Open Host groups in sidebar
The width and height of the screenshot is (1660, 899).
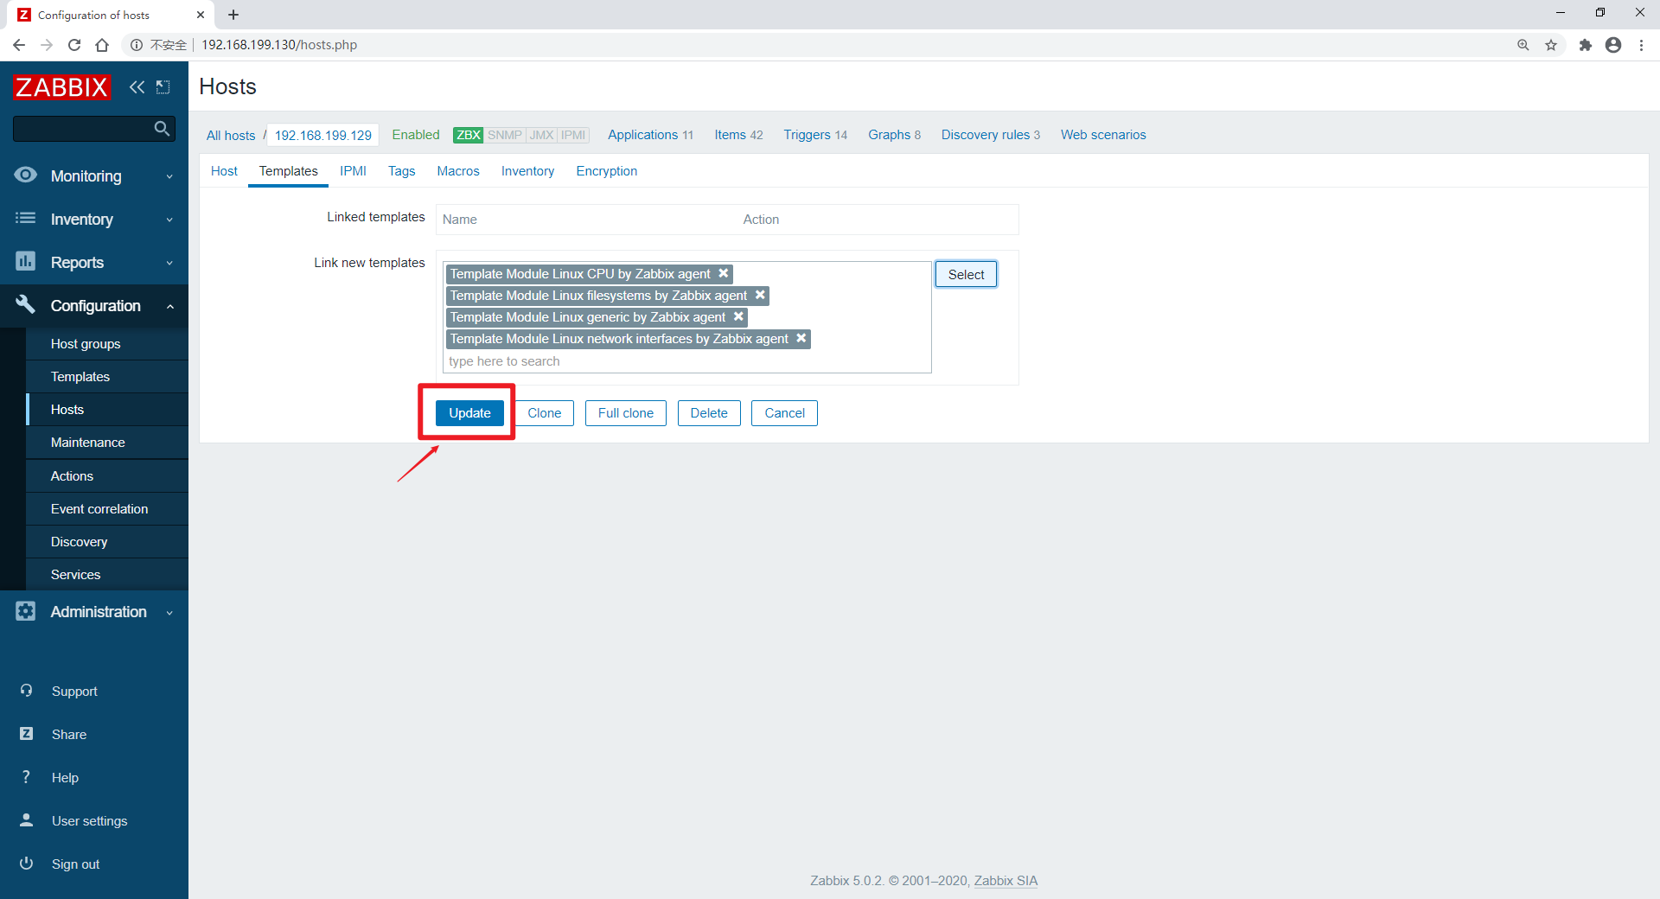[107, 344]
